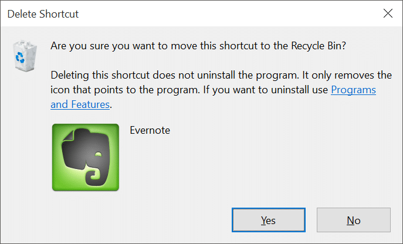Click the 'Are you sure' question text
The width and height of the screenshot is (403, 244).
tap(198, 46)
